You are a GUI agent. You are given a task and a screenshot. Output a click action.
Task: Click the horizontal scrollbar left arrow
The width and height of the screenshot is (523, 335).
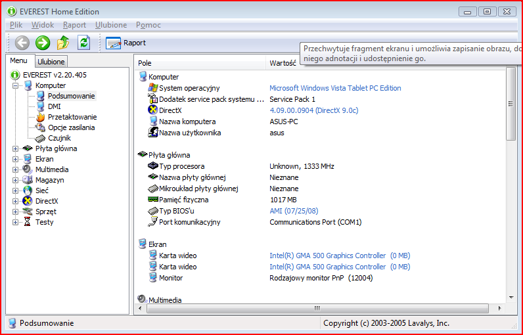click(x=141, y=308)
